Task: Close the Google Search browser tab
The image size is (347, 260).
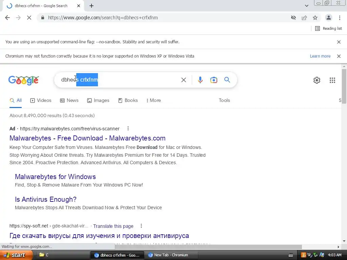Action: point(79,6)
